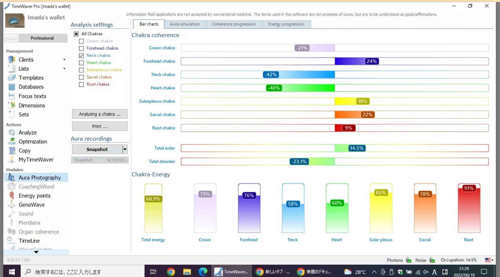Enable the Solarplexus chakra checkbox
500x277 pixels.
[x=81, y=70]
